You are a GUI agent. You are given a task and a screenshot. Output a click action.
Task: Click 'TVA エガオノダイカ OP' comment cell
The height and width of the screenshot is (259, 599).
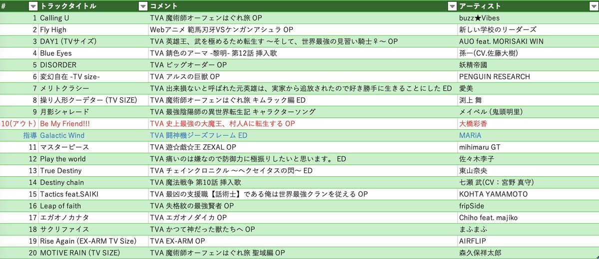[x=303, y=218]
